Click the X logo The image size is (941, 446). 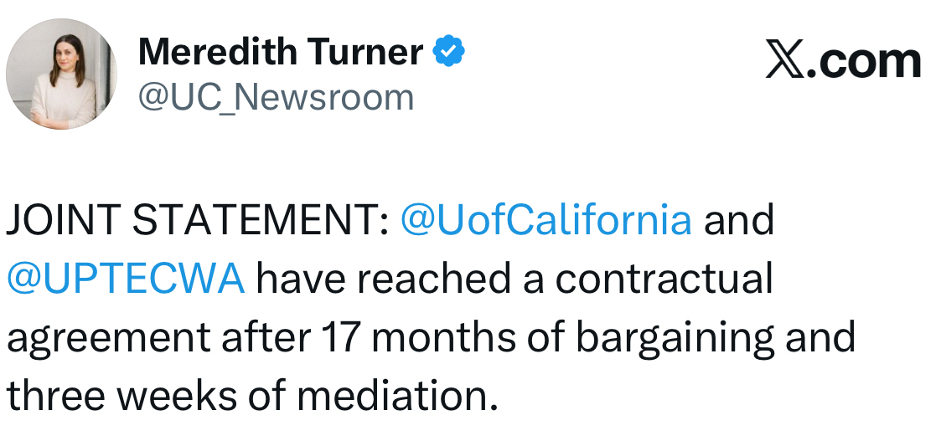tap(784, 62)
